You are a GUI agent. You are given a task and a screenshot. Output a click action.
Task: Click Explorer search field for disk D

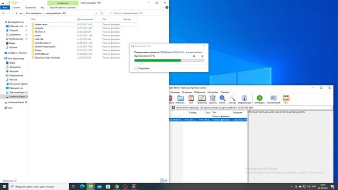pos(136,13)
